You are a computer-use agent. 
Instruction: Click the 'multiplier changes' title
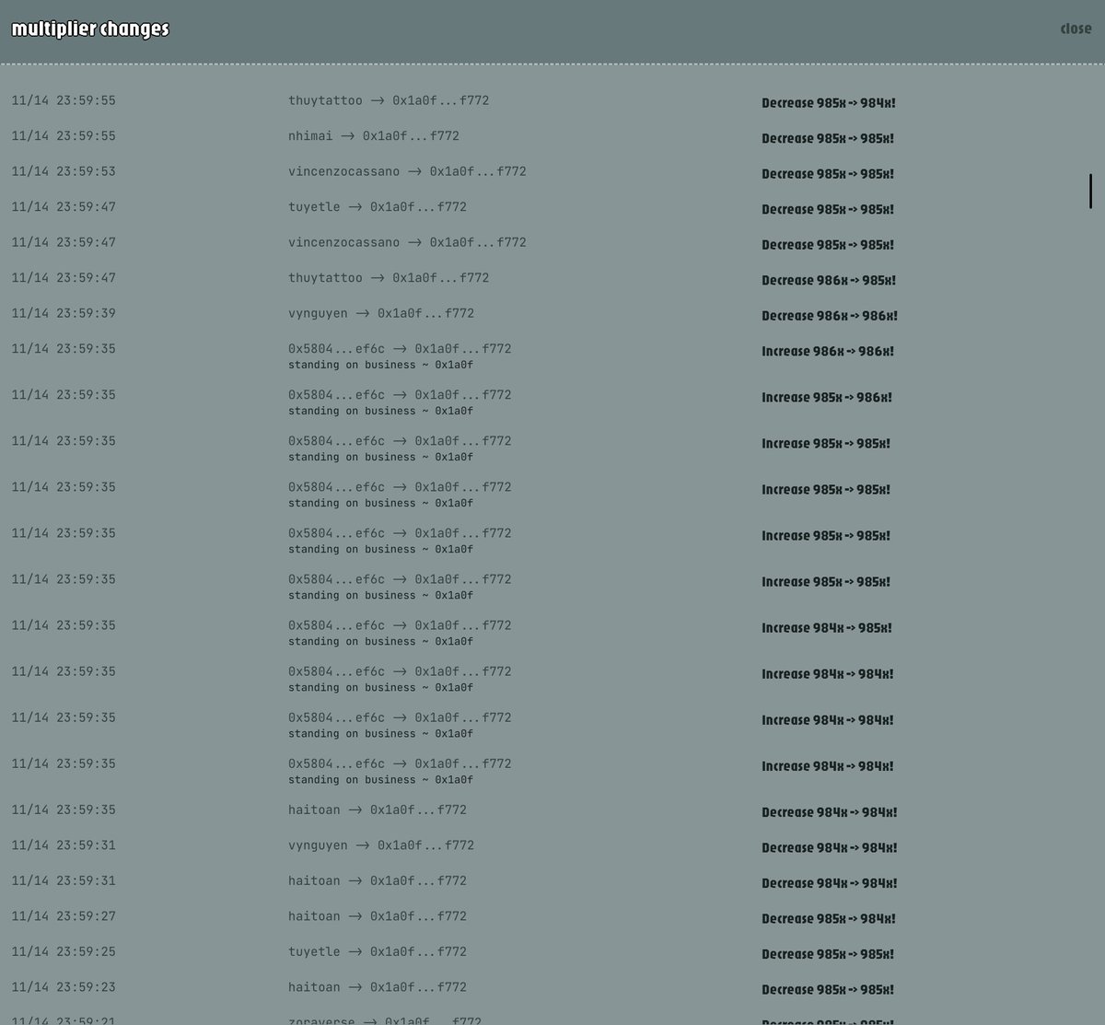pyautogui.click(x=90, y=29)
